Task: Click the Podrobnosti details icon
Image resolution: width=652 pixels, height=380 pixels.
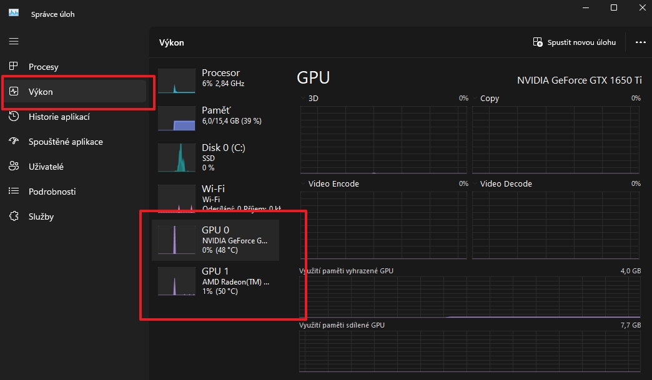Action: (x=14, y=192)
